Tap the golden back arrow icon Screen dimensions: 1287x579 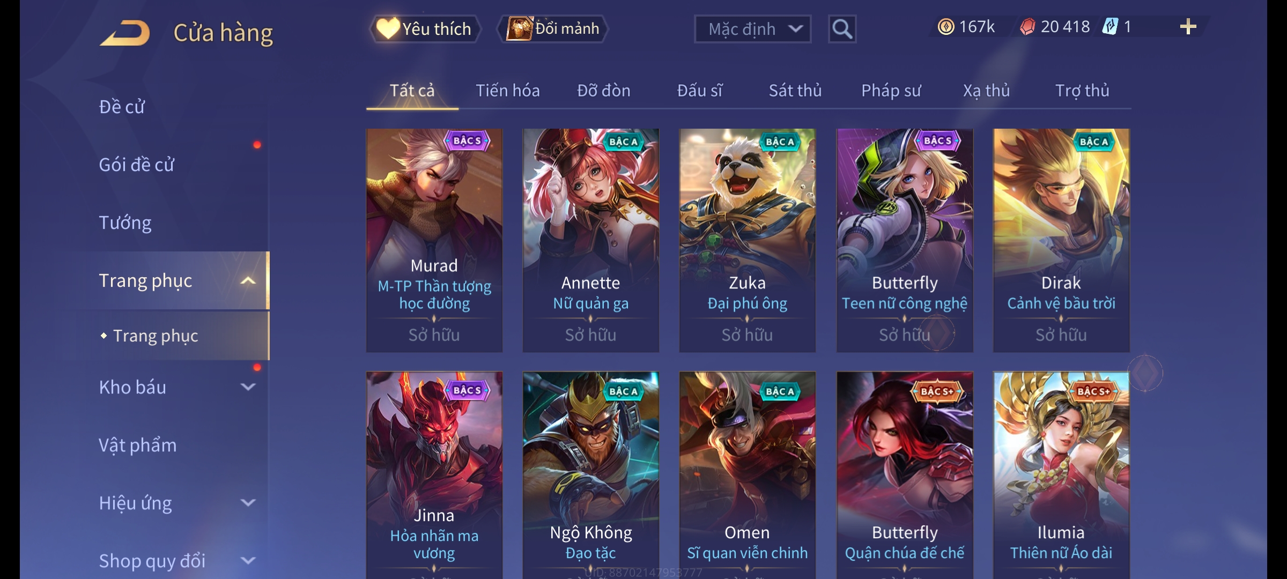coord(124,33)
